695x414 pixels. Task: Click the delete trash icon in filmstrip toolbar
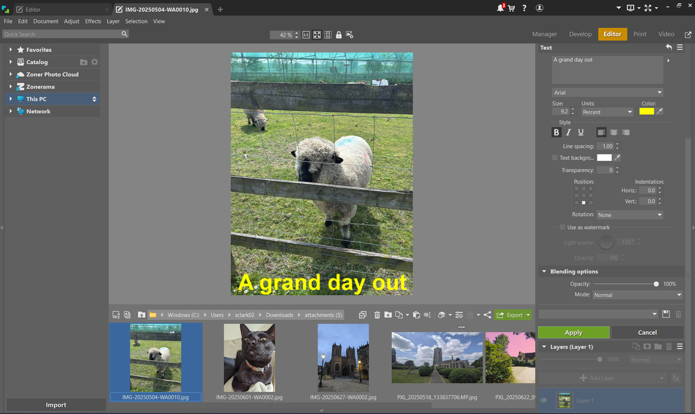(x=377, y=315)
